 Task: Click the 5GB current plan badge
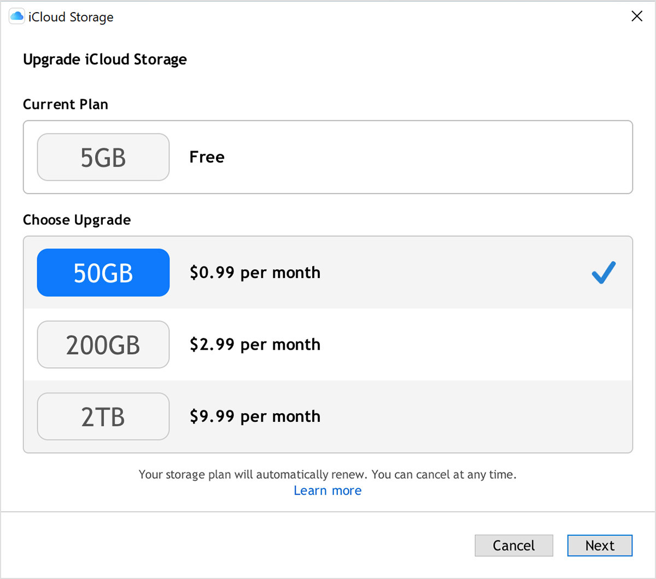coord(103,157)
